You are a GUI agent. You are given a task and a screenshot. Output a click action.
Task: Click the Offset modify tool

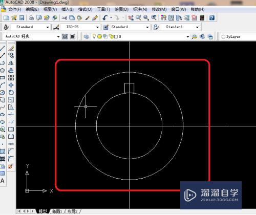[11, 70]
